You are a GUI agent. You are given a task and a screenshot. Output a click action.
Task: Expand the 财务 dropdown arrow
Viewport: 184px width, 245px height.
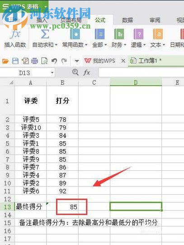[125, 45]
